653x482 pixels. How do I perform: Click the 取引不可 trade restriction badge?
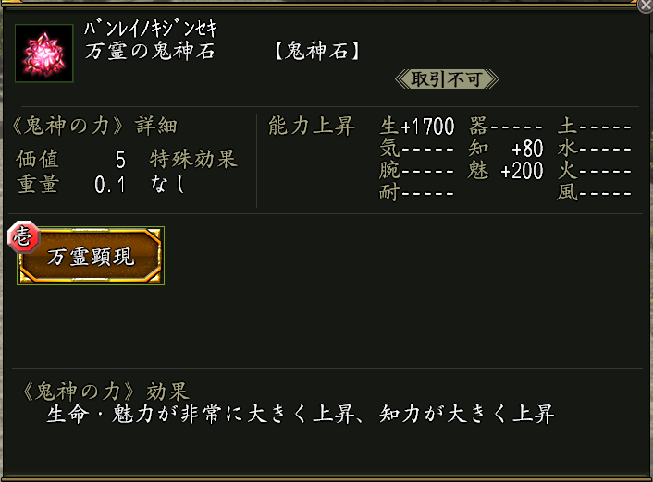coord(447,78)
